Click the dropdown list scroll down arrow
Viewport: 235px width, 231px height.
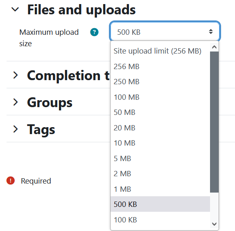click(x=214, y=224)
